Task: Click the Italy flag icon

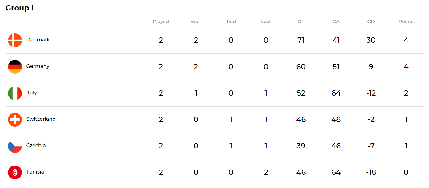Action: (x=15, y=93)
